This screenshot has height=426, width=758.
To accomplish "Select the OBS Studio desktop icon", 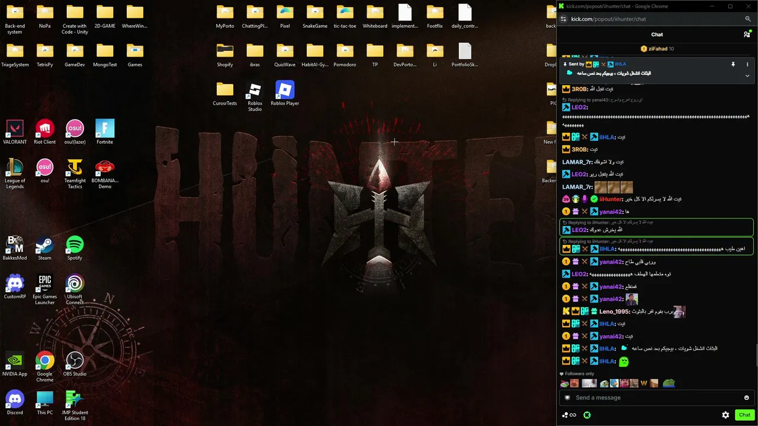I will (x=75, y=364).
